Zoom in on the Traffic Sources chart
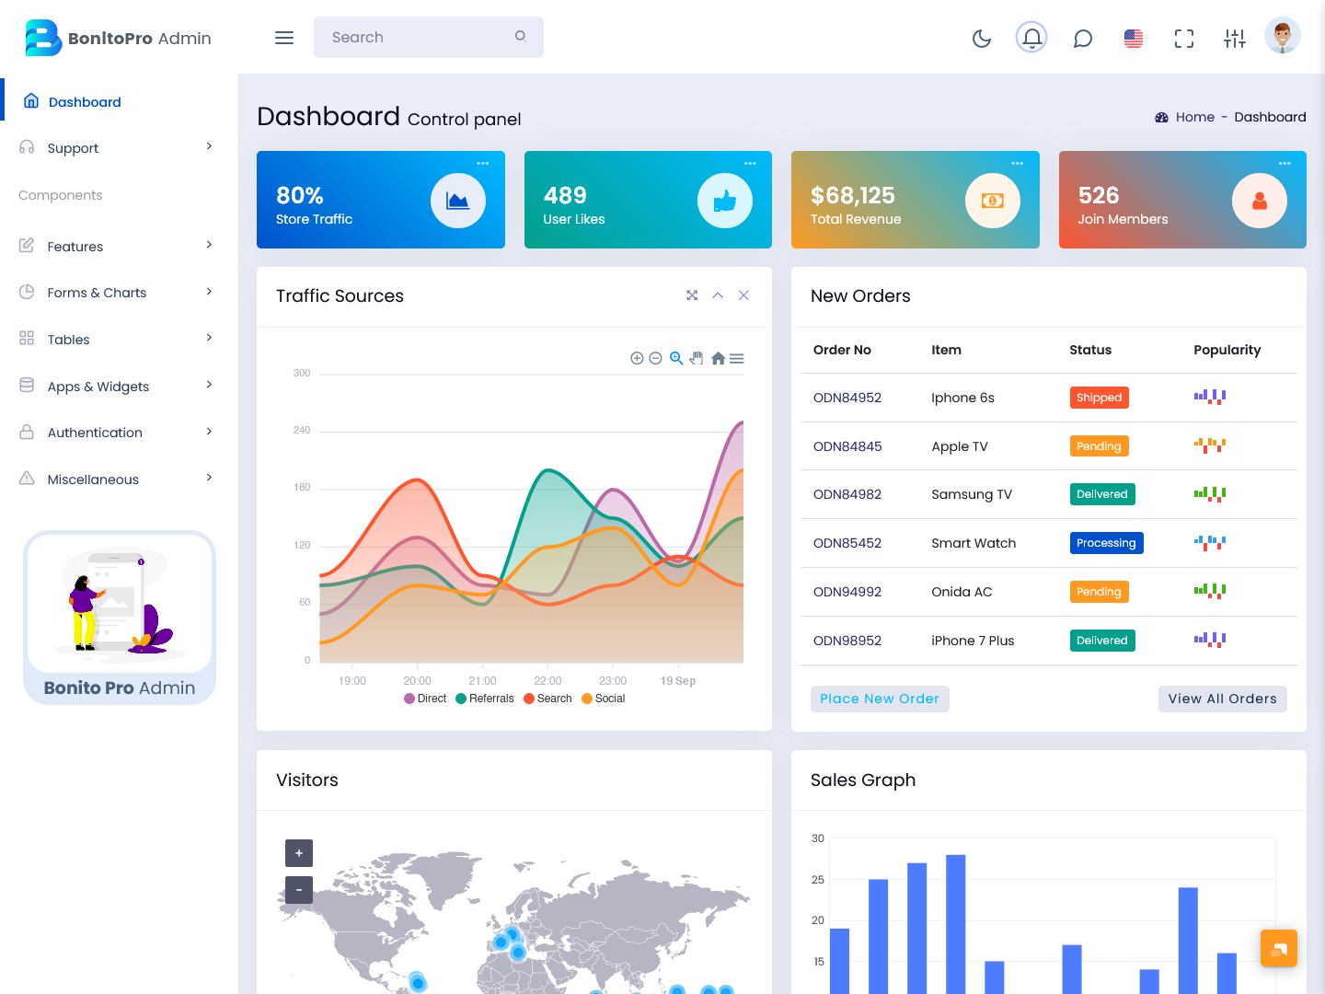The width and height of the screenshot is (1325, 994). 637,358
